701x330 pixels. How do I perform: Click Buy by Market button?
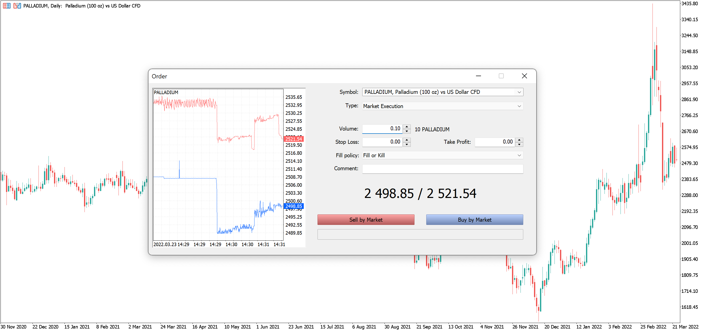(474, 220)
